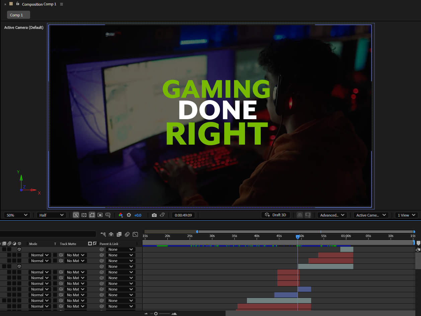Open the Half resolution dropdown
The width and height of the screenshot is (421, 316).
coord(51,215)
